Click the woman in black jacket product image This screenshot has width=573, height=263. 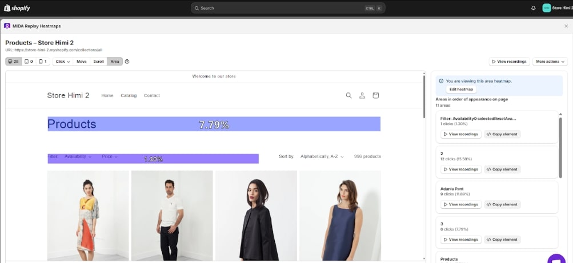tap(256, 216)
